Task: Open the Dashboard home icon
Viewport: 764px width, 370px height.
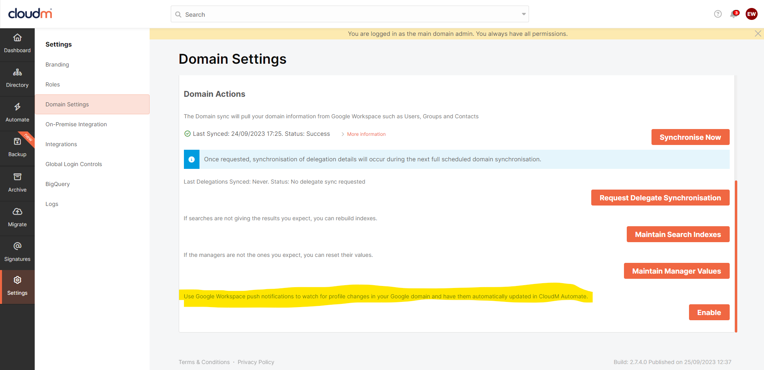Action: click(x=17, y=38)
